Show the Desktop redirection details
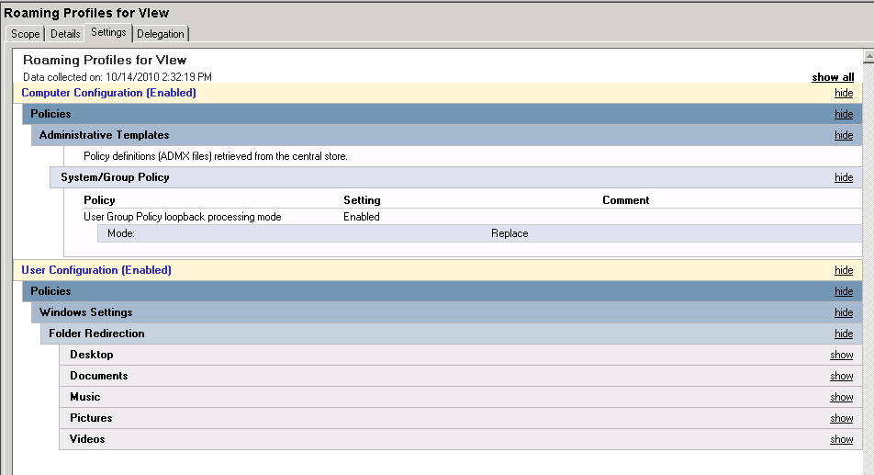Image resolution: width=874 pixels, height=475 pixels. pos(841,355)
